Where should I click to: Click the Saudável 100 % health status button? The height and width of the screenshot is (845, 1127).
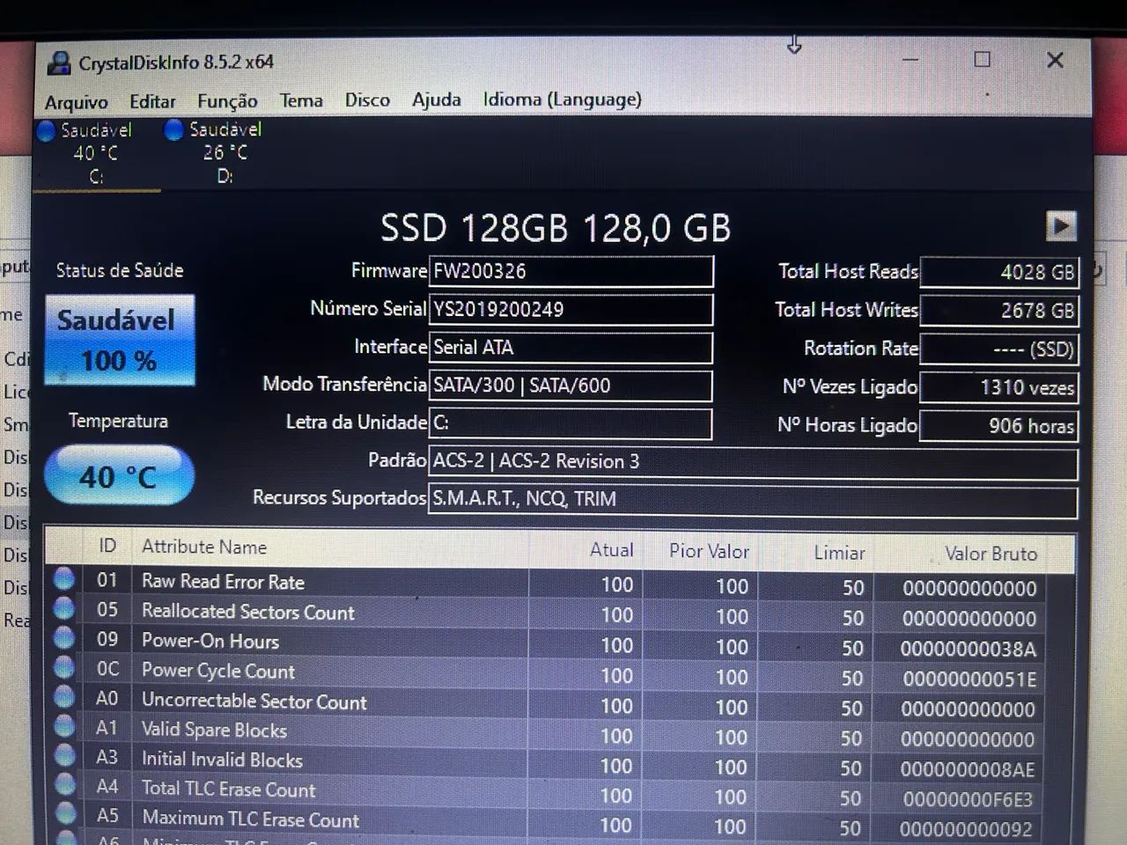tap(119, 340)
